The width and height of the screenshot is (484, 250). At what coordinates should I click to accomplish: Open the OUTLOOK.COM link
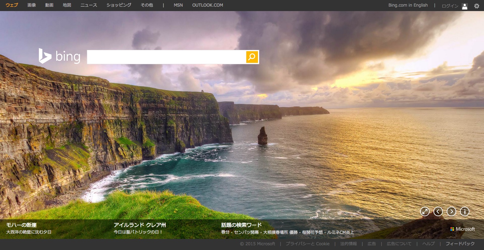(x=207, y=5)
